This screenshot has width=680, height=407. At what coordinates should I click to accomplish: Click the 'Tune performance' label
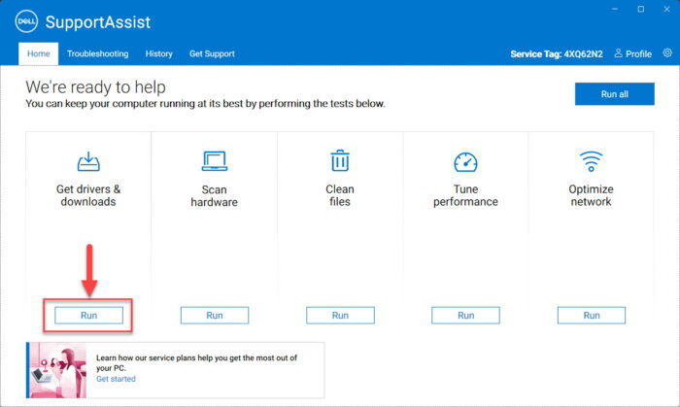click(465, 195)
